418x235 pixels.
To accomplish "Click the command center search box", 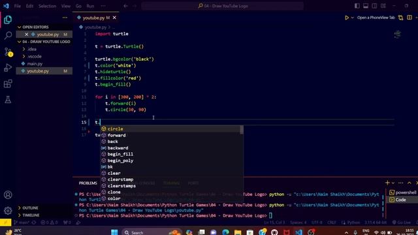I will (x=222, y=6).
